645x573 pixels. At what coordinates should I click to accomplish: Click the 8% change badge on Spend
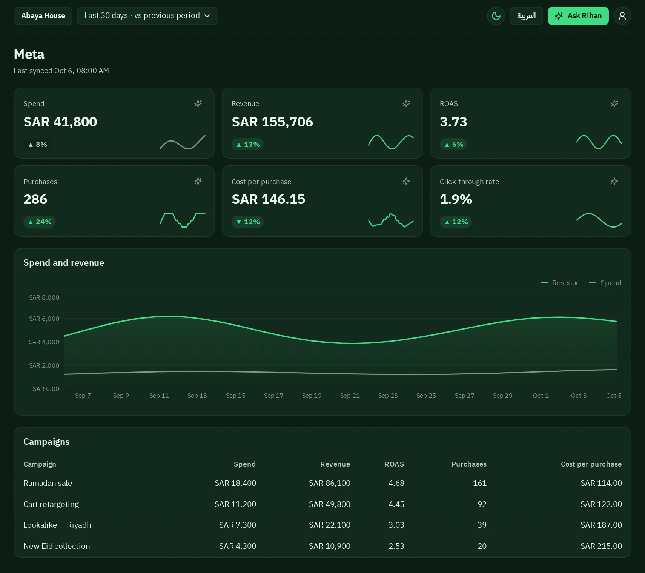point(37,144)
